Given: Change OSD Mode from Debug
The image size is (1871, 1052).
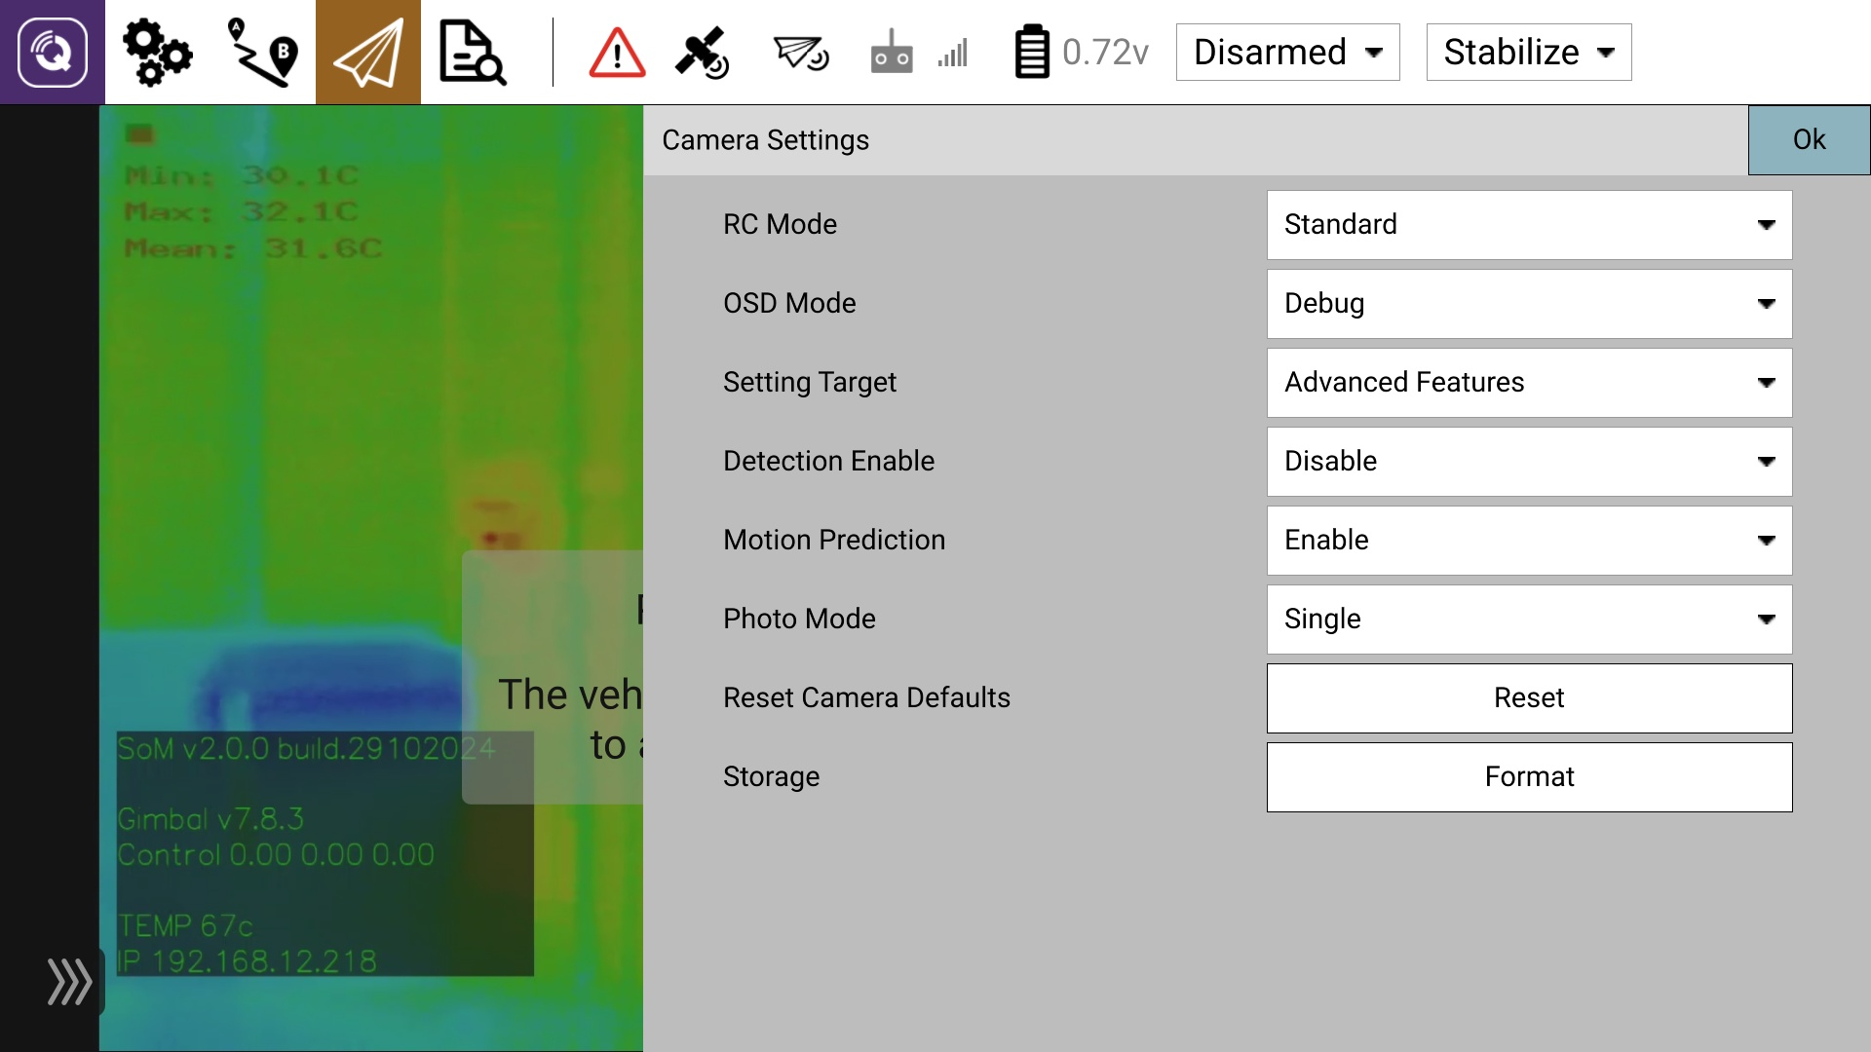Looking at the screenshot, I should click(x=1528, y=304).
